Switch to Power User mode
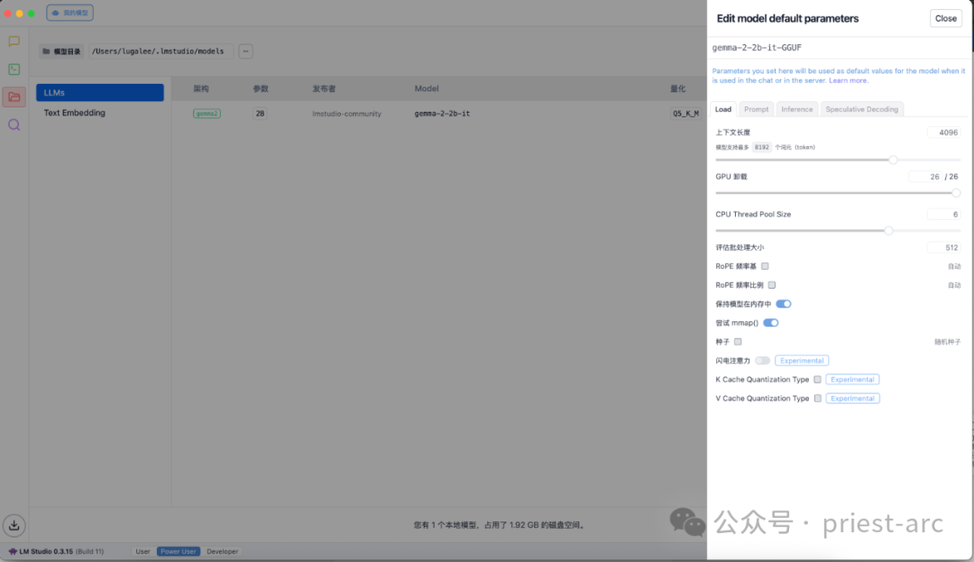 179,551
